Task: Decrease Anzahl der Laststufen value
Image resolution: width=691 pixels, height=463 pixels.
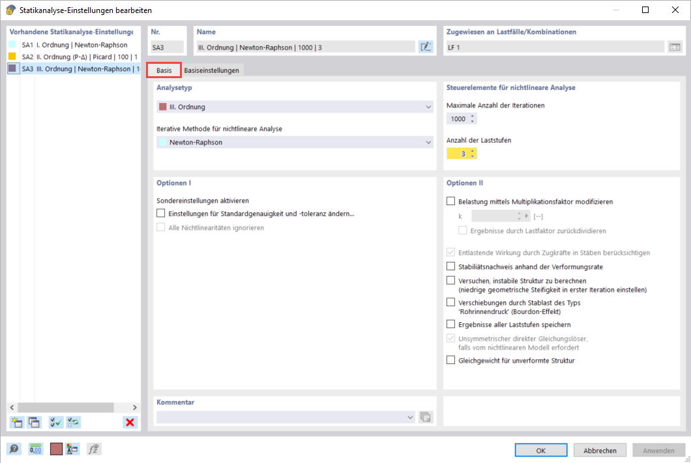Action: tap(473, 156)
